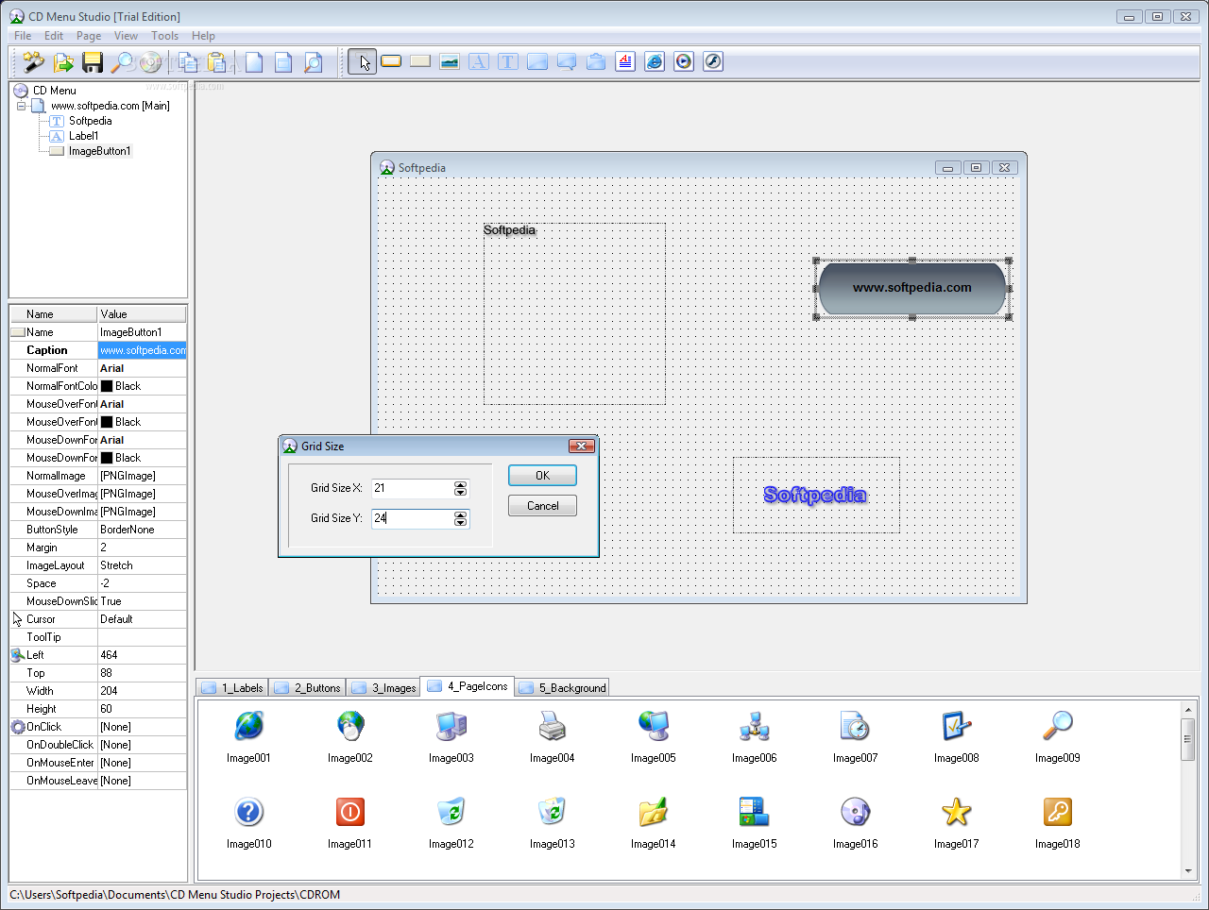Pick the Image009 magnifier icon
This screenshot has width=1209, height=910.
(x=1057, y=726)
